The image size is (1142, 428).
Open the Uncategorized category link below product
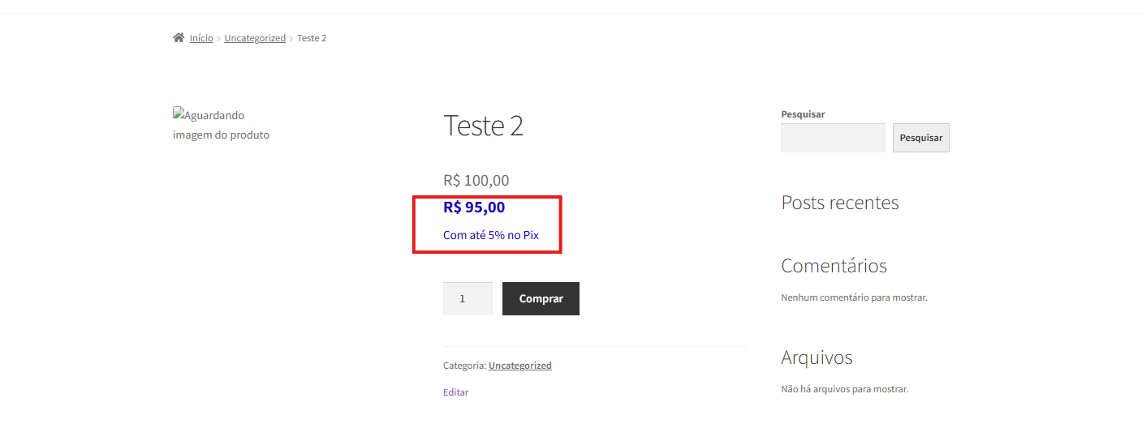pyautogui.click(x=520, y=366)
